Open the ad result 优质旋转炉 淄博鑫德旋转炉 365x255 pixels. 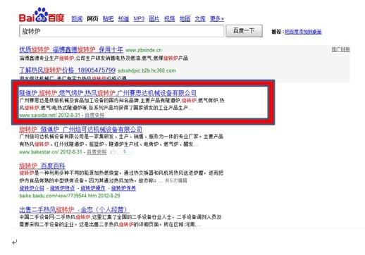(x=71, y=50)
